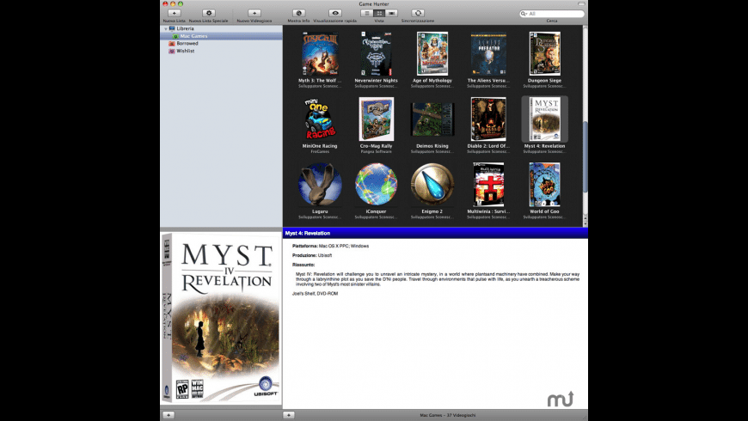Switch to cover flow view in Vista
748x421 pixels.
[x=392, y=14]
